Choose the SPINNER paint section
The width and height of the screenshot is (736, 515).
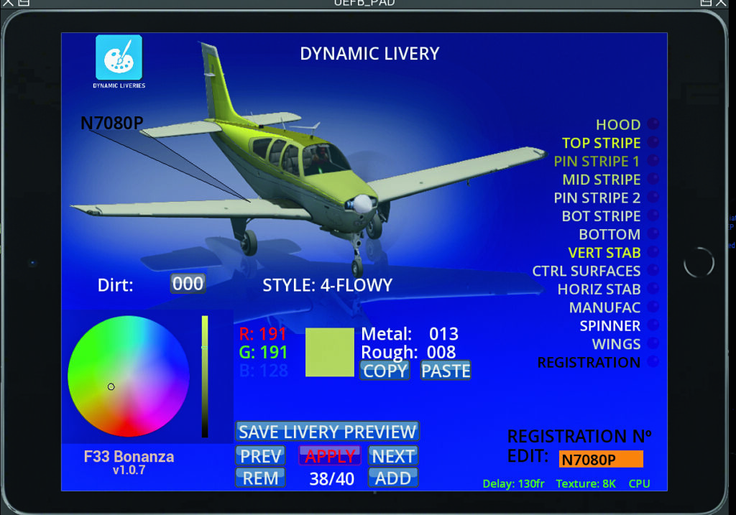click(x=609, y=326)
